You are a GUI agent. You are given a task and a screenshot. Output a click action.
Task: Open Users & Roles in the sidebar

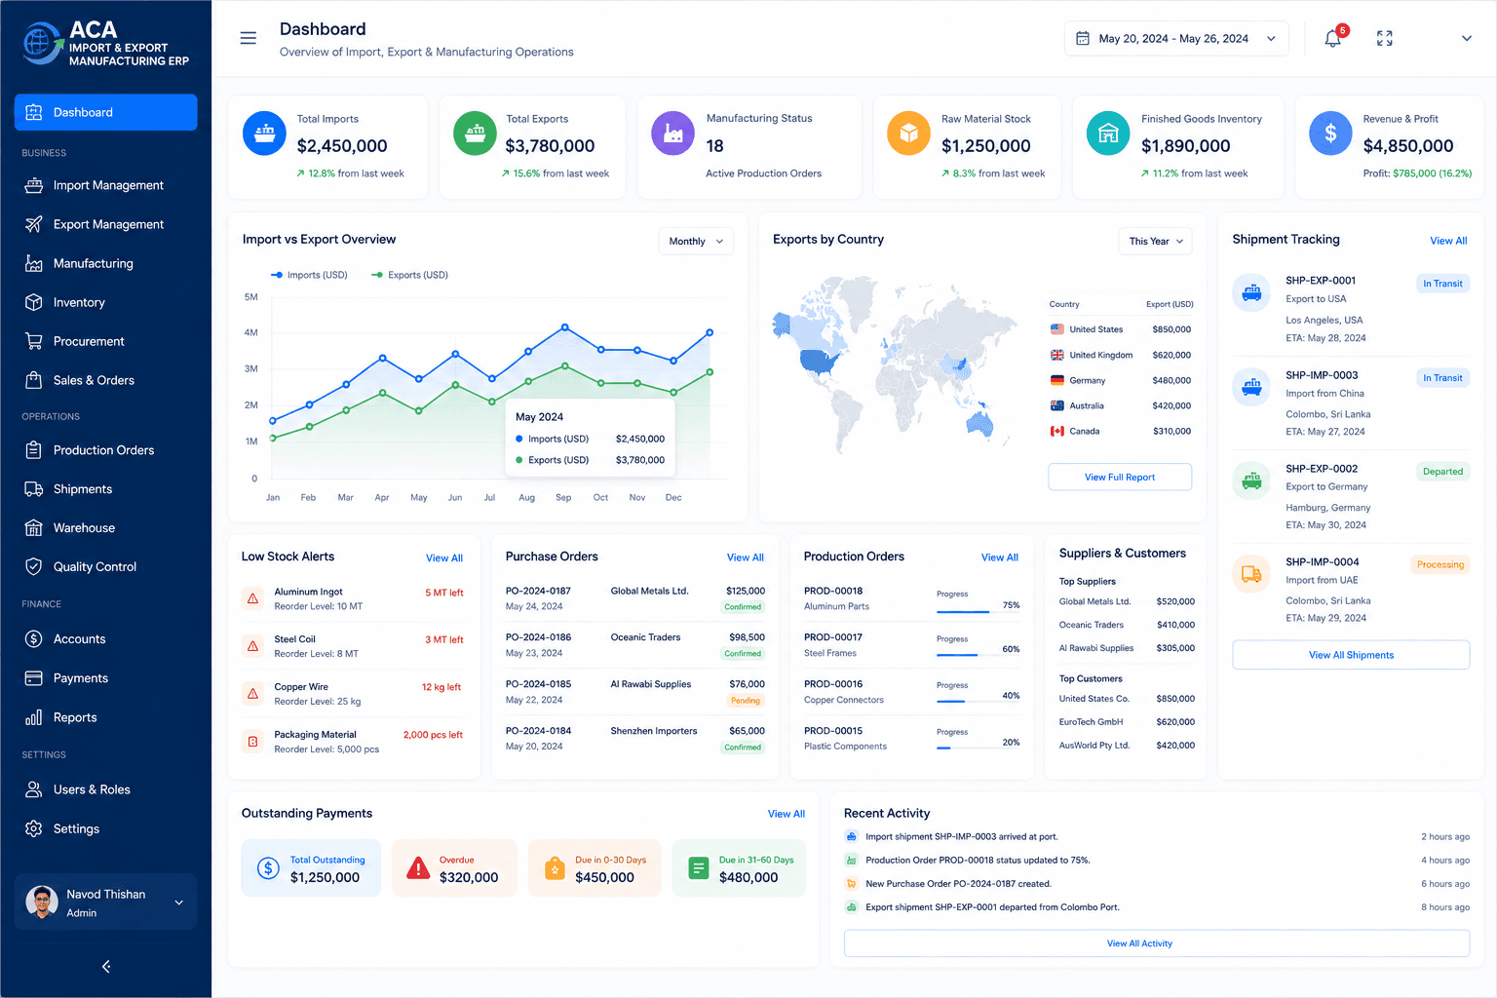(106, 789)
